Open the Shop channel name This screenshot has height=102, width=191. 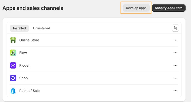pos(24,78)
